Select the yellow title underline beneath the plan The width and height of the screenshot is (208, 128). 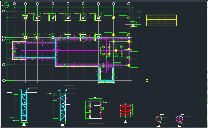69,85
